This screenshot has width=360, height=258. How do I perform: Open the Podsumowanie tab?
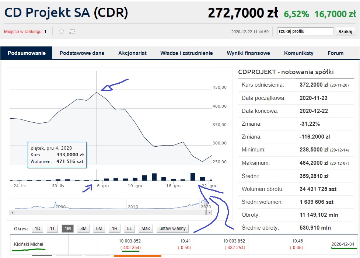pos(27,53)
